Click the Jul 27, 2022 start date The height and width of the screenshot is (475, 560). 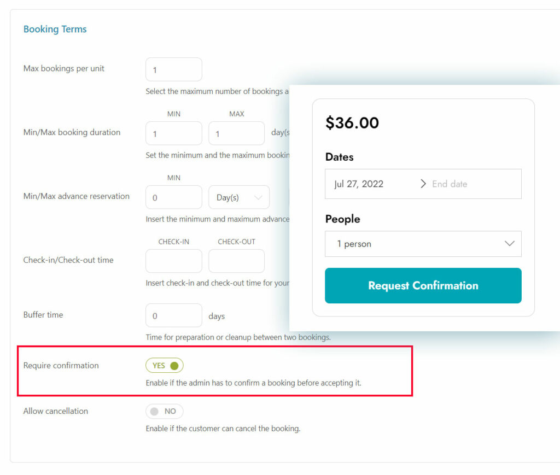pos(359,184)
